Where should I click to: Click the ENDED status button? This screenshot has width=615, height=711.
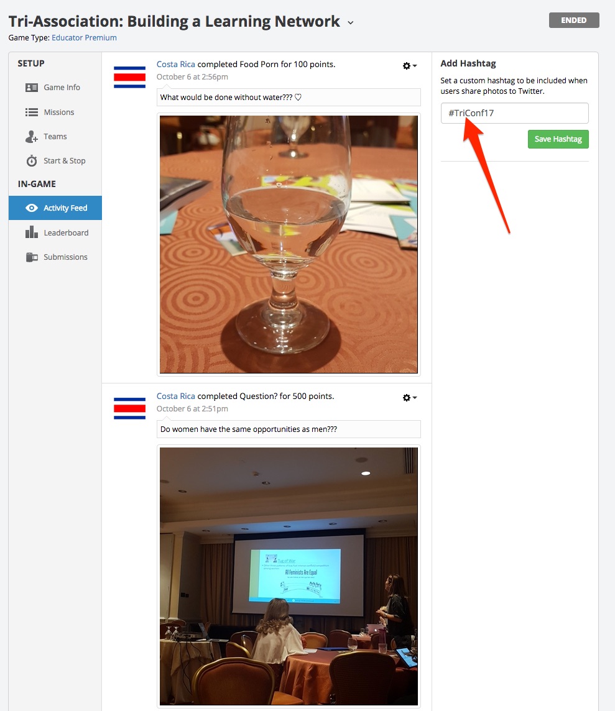(x=574, y=21)
